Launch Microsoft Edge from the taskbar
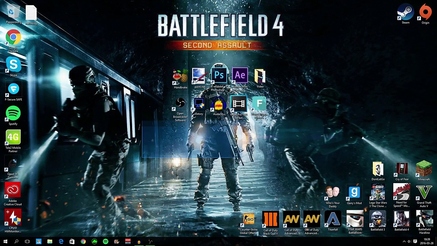This screenshot has height=246, width=437. (61, 242)
